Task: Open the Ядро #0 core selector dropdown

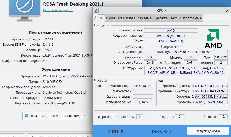Action: (107, 117)
